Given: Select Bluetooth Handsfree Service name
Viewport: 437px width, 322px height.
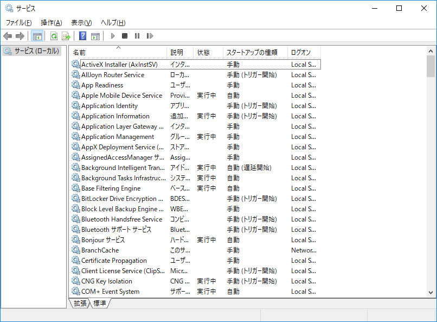Looking at the screenshot, I should coord(121,219).
